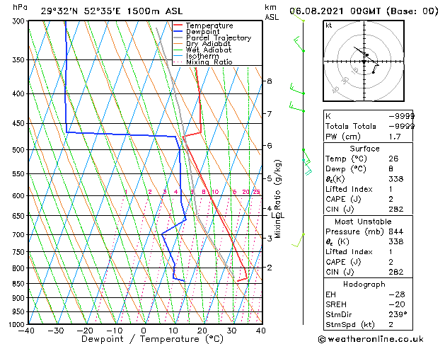Select the Dewpoint legend entry
The width and height of the screenshot is (445, 344).
197,32
